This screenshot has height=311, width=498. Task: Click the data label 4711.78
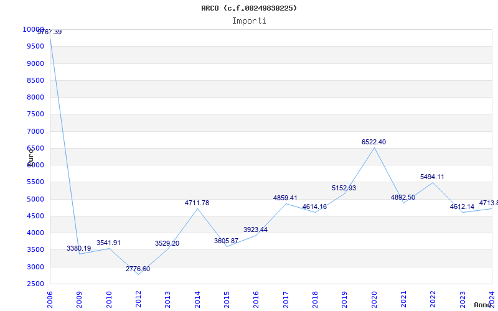(x=197, y=203)
